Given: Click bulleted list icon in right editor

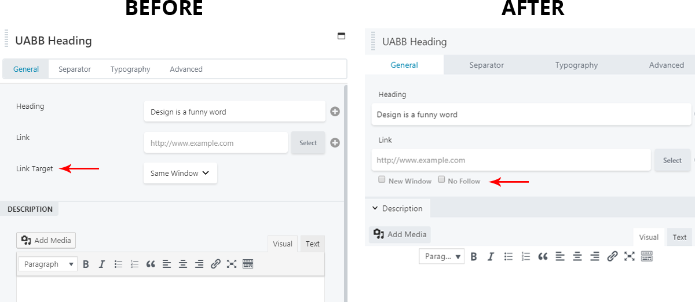Looking at the screenshot, I should (x=509, y=256).
